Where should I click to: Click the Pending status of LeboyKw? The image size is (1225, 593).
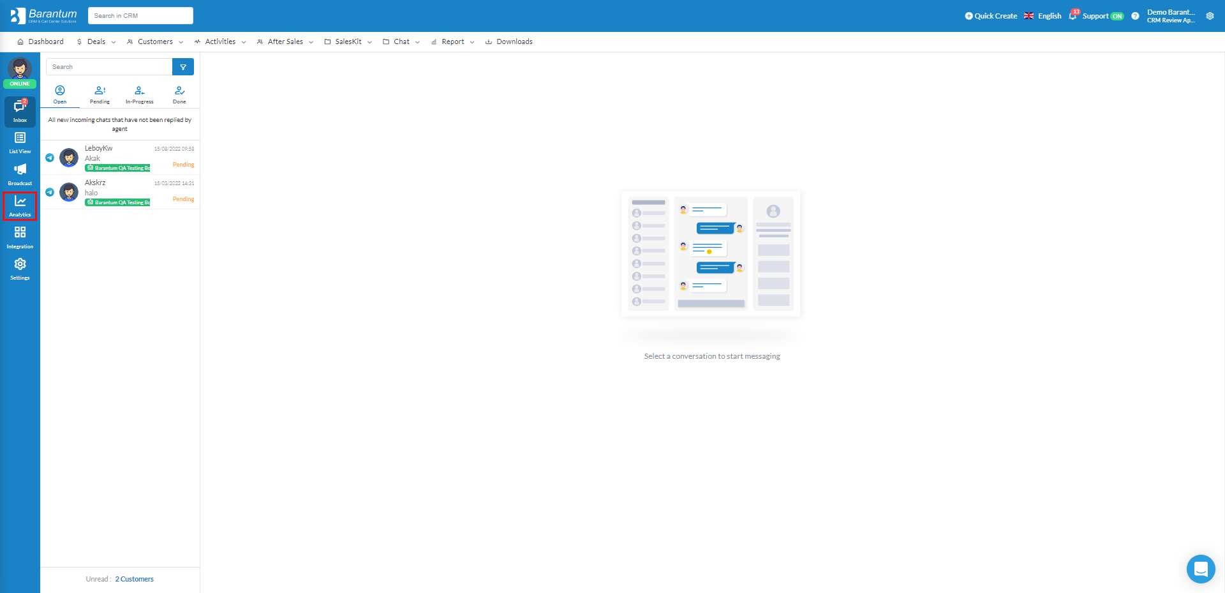pos(183,165)
